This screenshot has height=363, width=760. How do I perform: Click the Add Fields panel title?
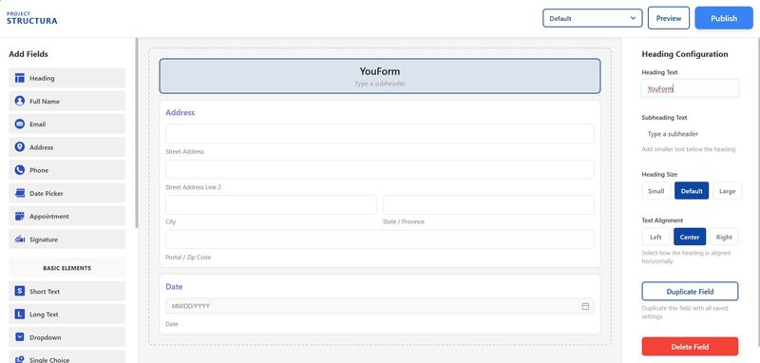(28, 54)
